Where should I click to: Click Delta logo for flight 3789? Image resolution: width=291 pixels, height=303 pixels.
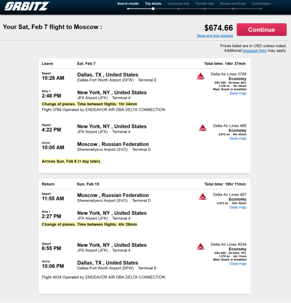[x=200, y=76]
